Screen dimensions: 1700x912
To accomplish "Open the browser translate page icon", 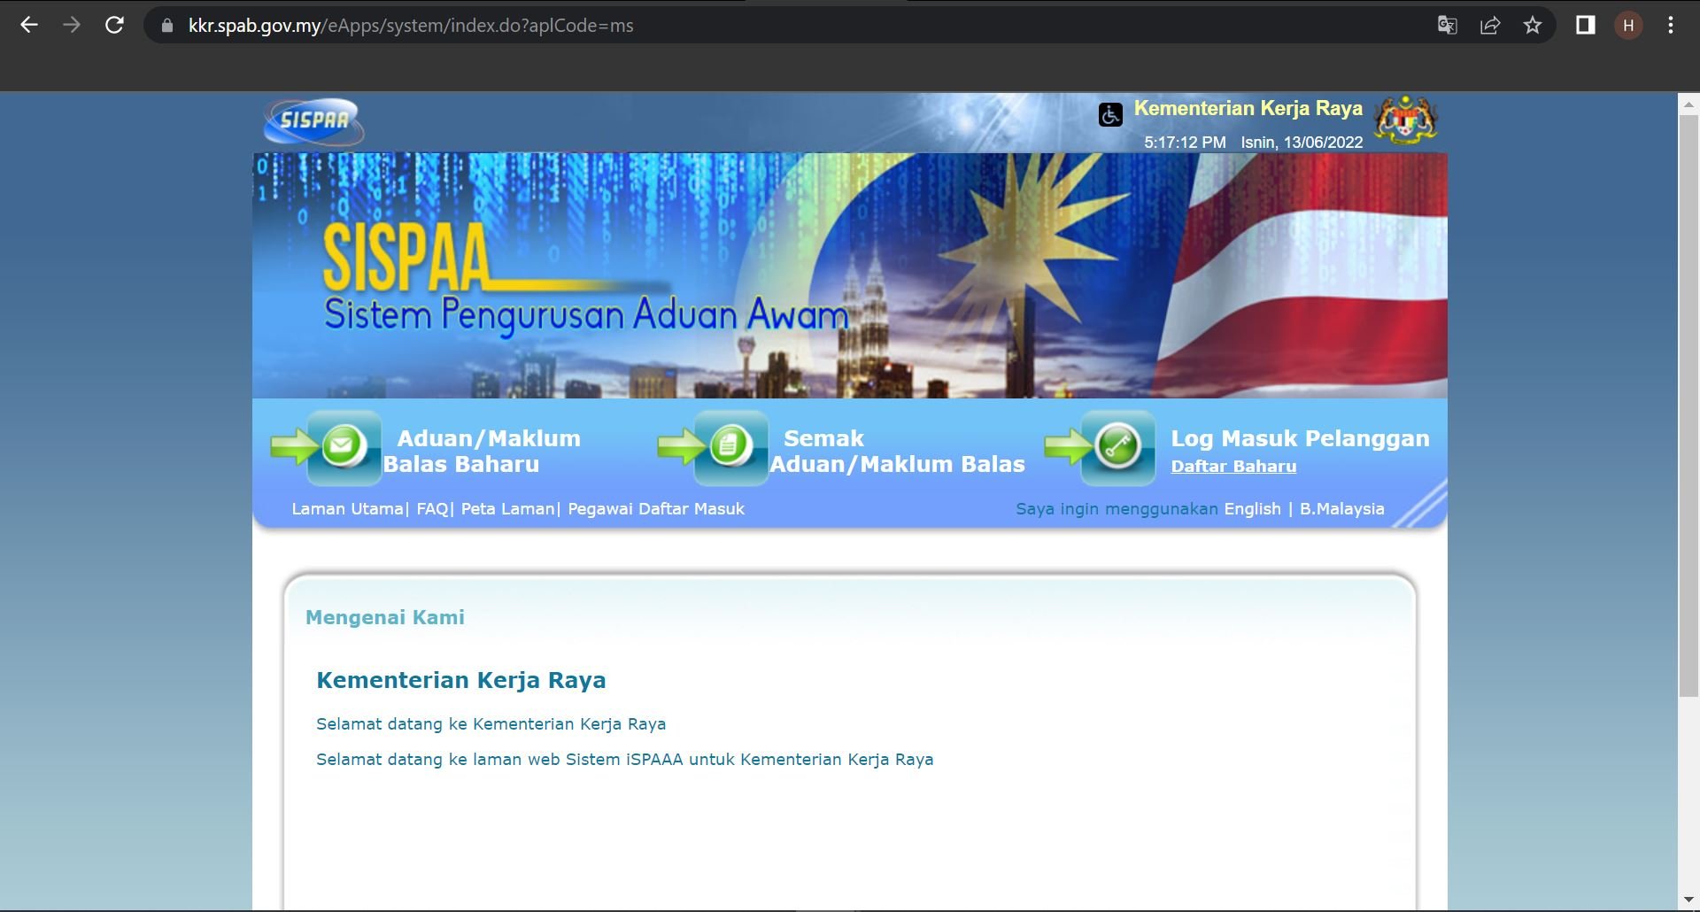I will pyautogui.click(x=1447, y=26).
